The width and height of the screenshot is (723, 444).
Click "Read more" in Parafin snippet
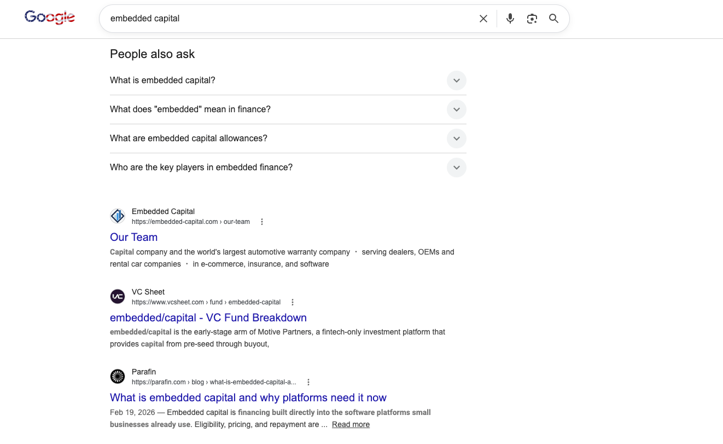click(351, 424)
